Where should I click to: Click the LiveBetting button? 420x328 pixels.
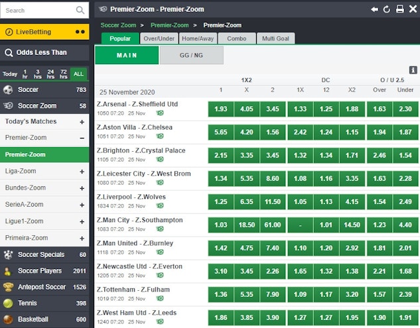[x=44, y=32]
